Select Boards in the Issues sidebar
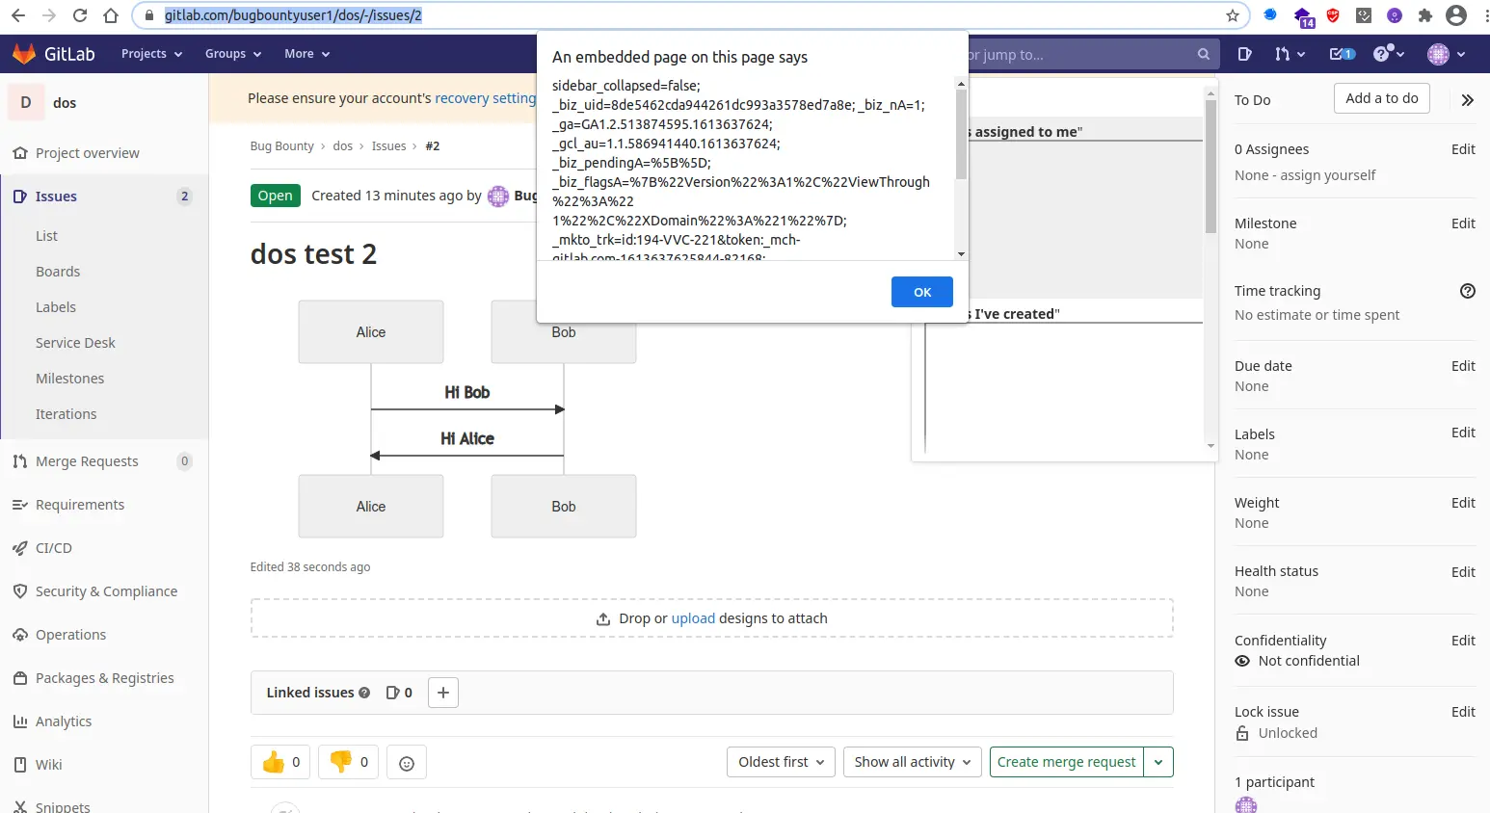Image resolution: width=1490 pixels, height=813 pixels. point(58,272)
